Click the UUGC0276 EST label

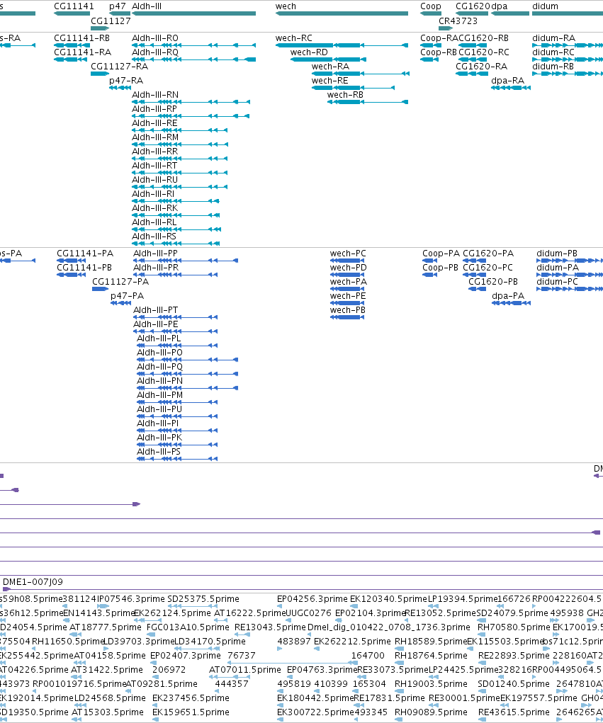[308, 613]
